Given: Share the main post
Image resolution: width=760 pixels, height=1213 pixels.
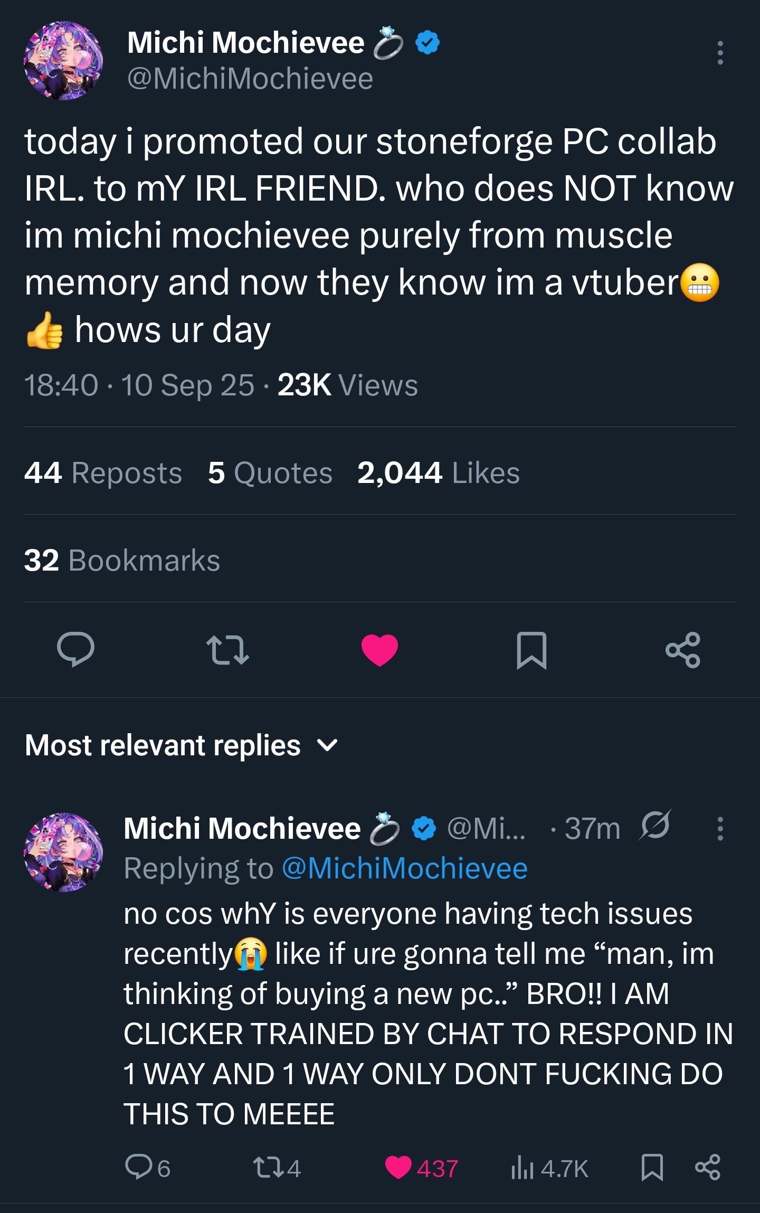Looking at the screenshot, I should (683, 649).
